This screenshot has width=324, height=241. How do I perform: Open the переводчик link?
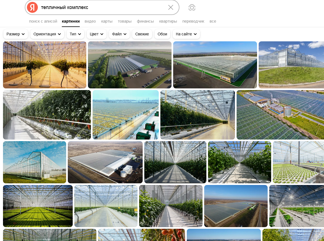[193, 21]
